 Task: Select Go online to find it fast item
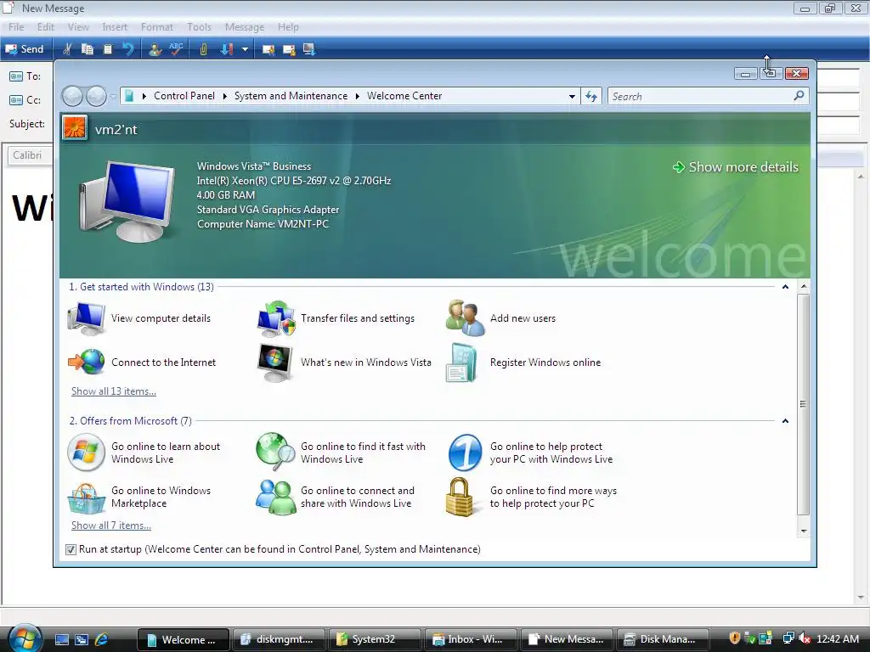point(341,452)
